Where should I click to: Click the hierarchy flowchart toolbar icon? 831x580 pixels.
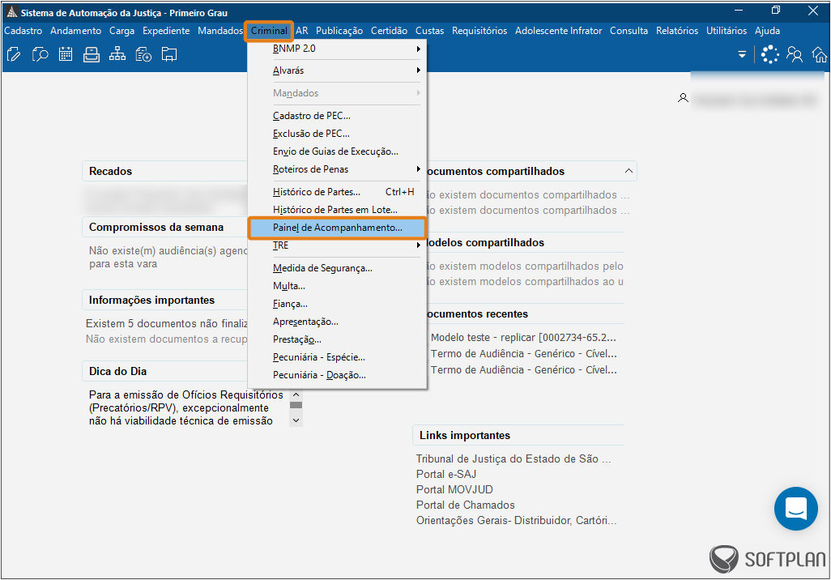[x=117, y=54]
